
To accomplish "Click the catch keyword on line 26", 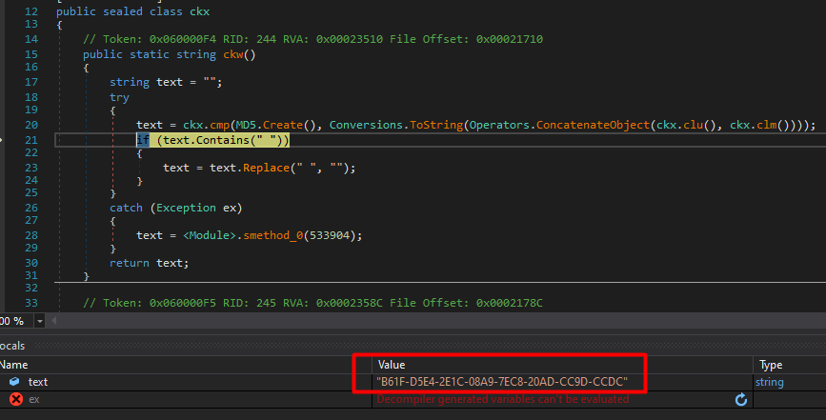I will pyautogui.click(x=127, y=208).
